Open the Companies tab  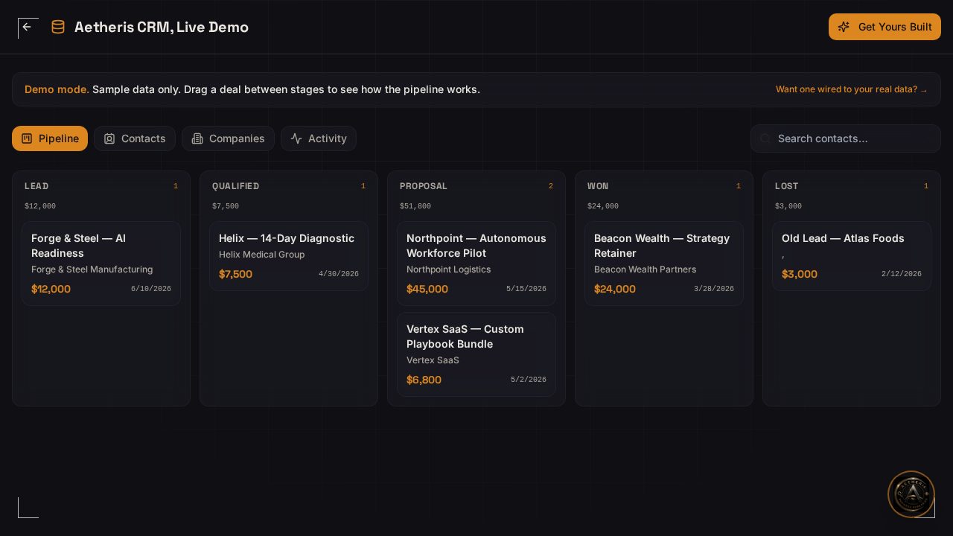[x=228, y=138]
